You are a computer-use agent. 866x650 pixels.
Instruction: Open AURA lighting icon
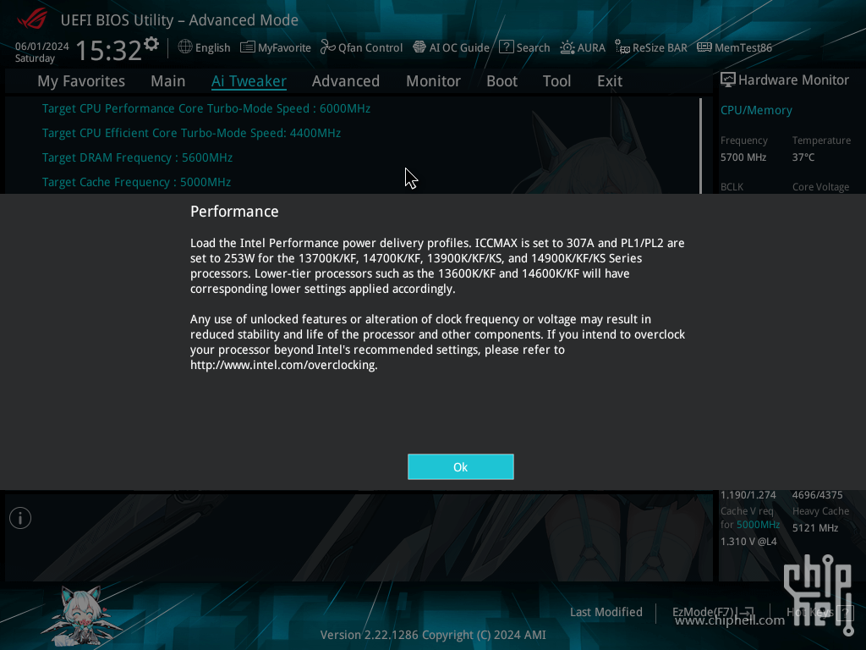pos(567,47)
